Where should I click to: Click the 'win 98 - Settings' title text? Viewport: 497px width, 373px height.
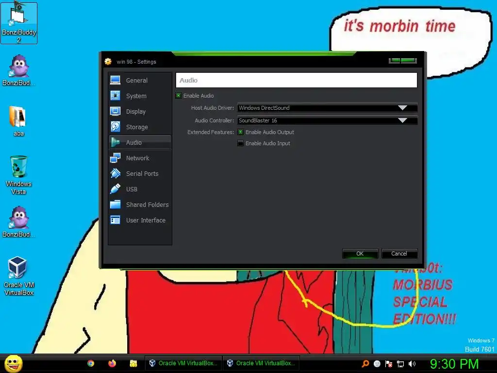click(x=136, y=62)
